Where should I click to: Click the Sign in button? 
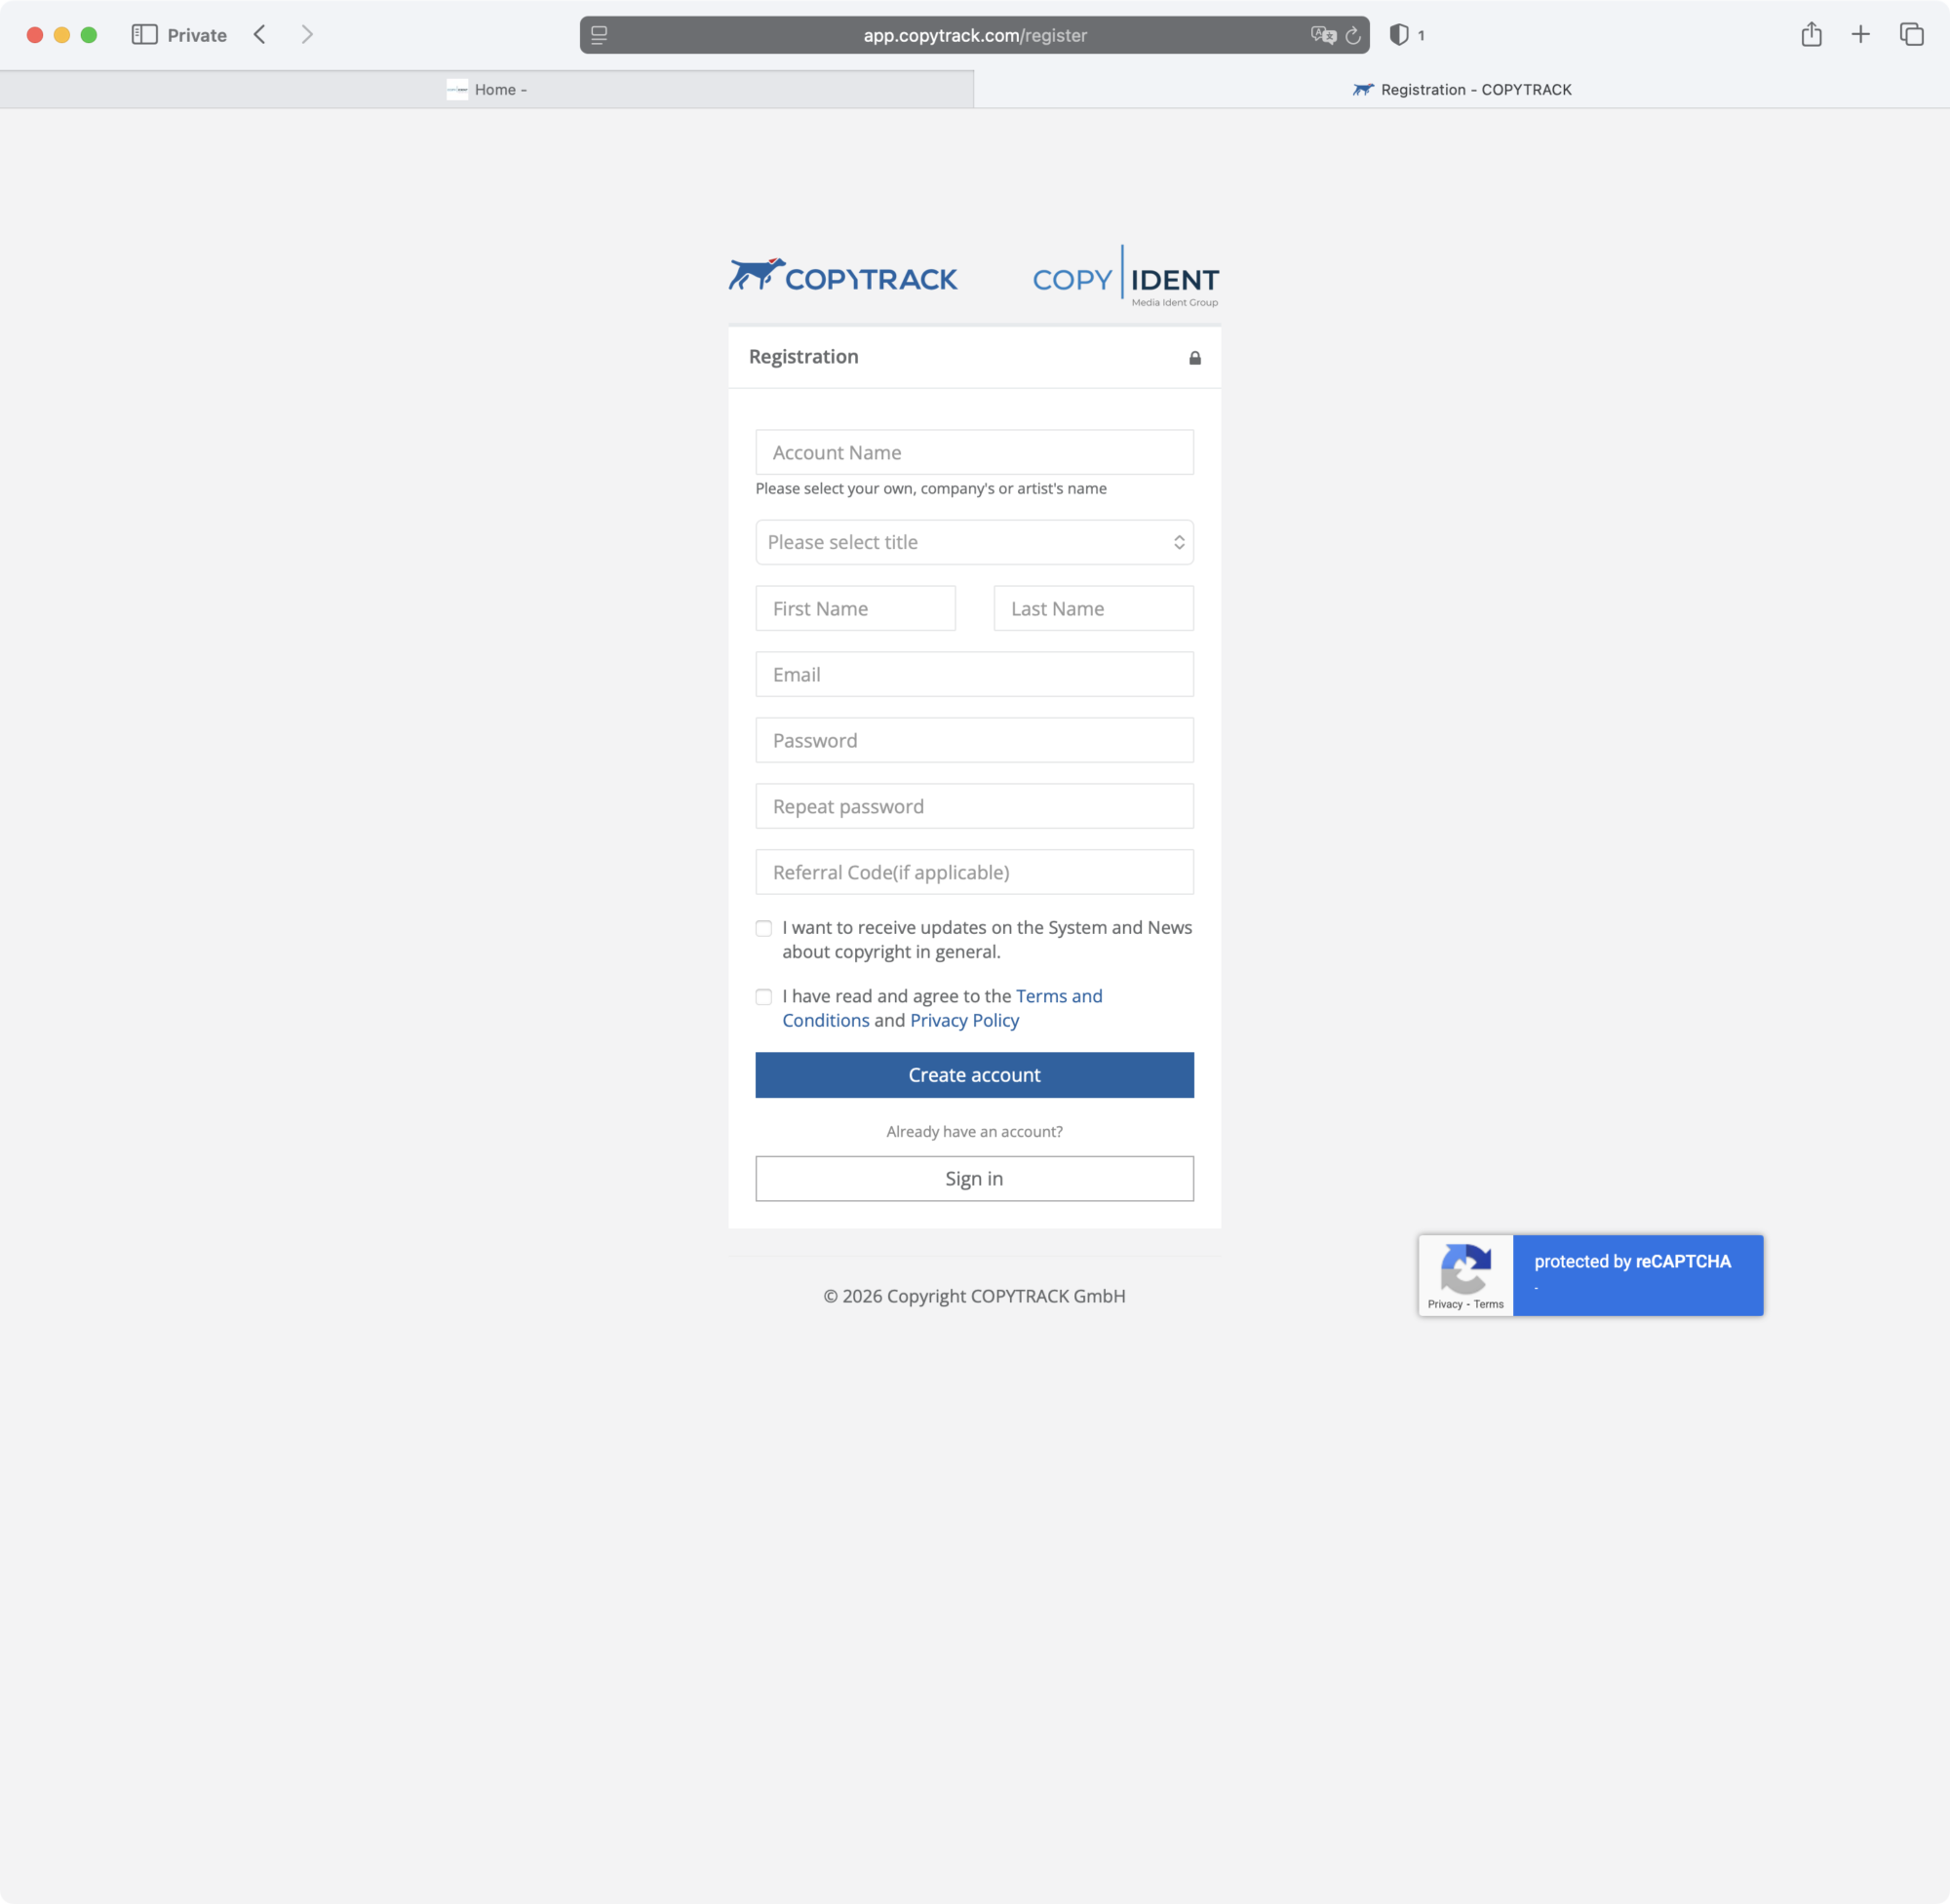pos(974,1178)
